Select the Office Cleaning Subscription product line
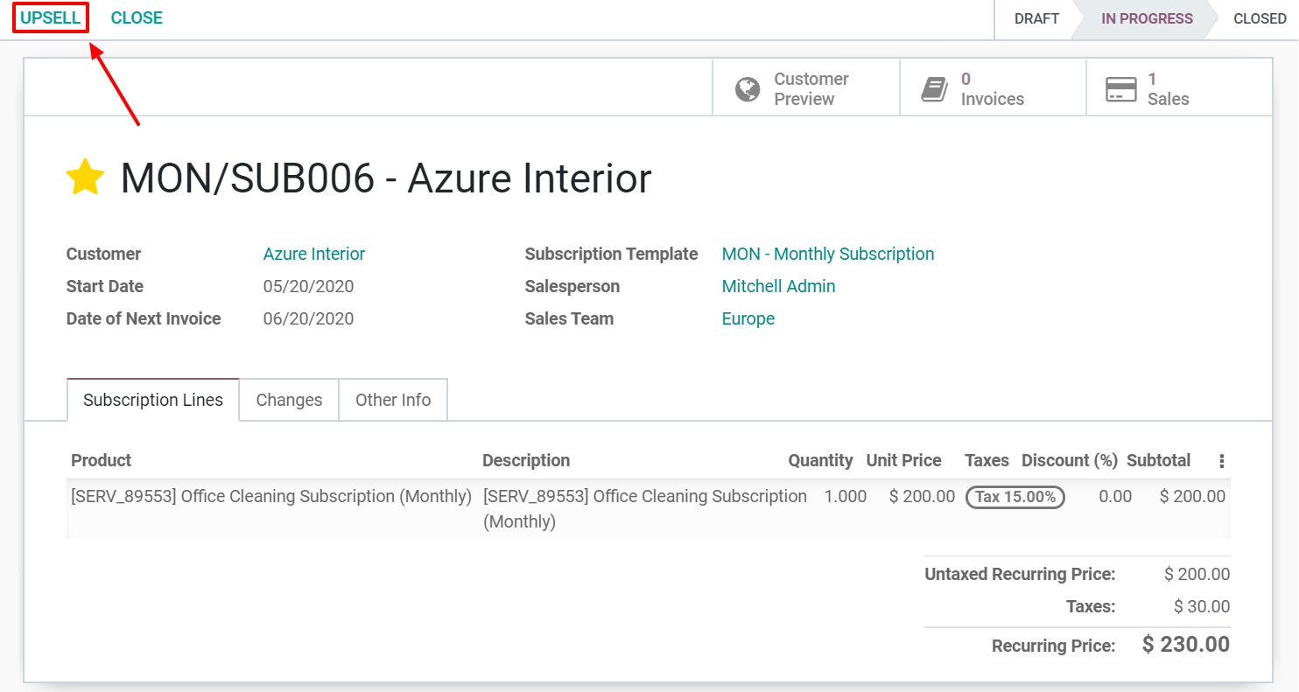Viewport: 1299px width, 692px height. coord(270,496)
